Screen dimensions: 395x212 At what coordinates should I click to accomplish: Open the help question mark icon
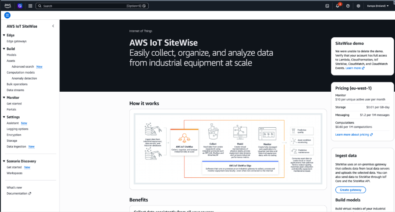348,6
